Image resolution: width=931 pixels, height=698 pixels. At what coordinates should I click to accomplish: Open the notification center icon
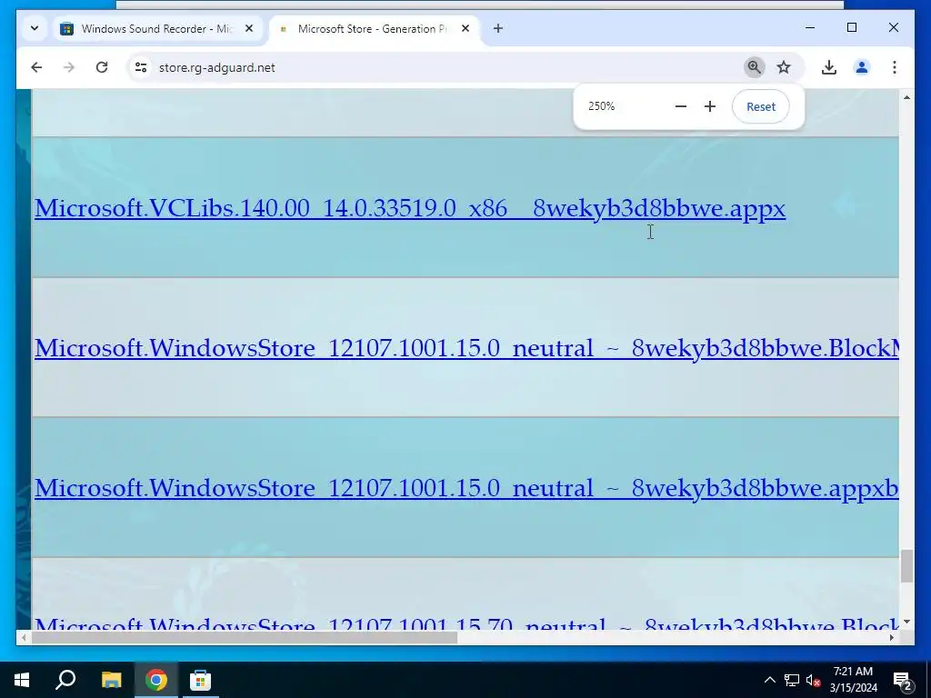[902, 680]
